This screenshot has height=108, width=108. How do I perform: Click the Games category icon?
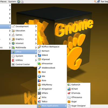click(13, 35)
